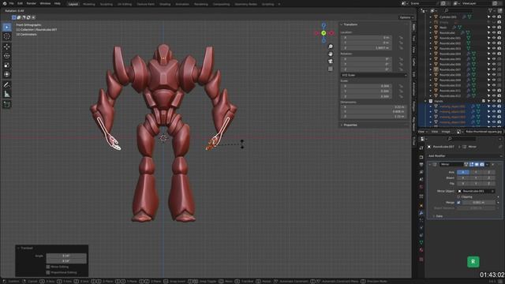Screen dimensions: 505x284
Task: Switch to the Shading workspace tab
Action: click(x=165, y=4)
